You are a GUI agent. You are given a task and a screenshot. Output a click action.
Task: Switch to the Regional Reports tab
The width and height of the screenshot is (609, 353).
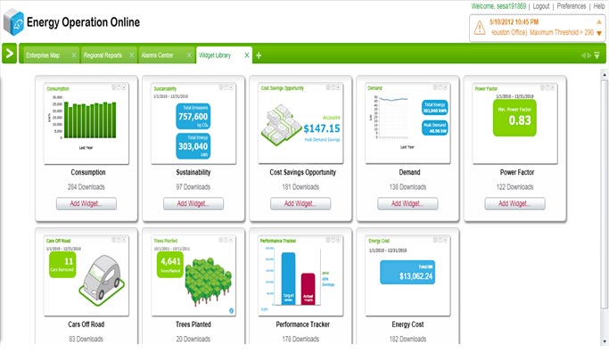(x=103, y=55)
